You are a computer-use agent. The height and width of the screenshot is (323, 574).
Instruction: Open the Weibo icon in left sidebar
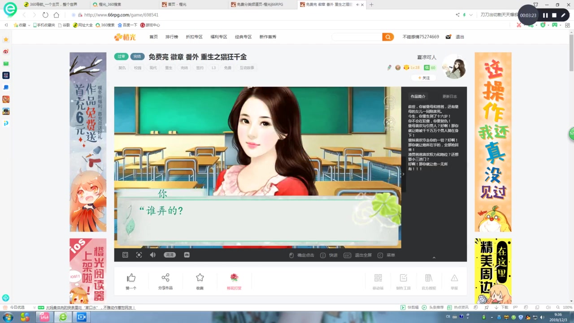point(6,52)
